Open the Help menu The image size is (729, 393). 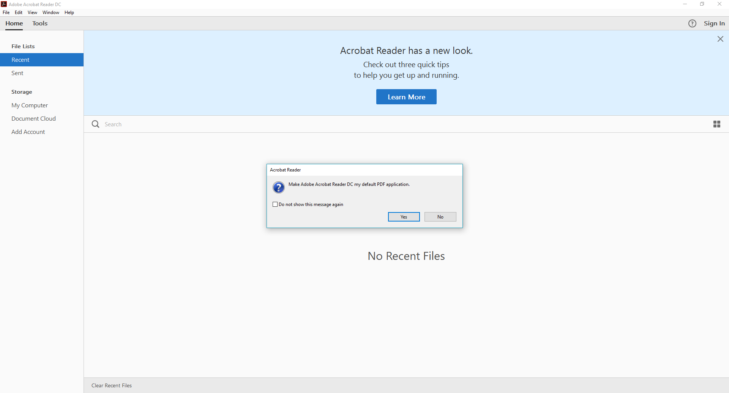69,13
